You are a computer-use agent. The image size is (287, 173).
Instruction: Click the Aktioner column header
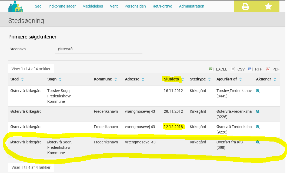(x=263, y=79)
